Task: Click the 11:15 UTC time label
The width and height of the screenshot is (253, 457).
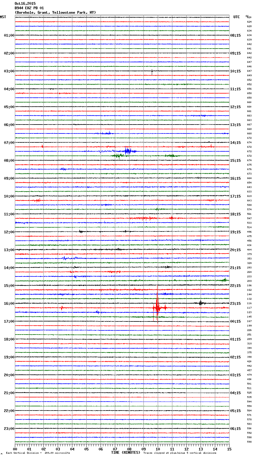Action: 235,89
